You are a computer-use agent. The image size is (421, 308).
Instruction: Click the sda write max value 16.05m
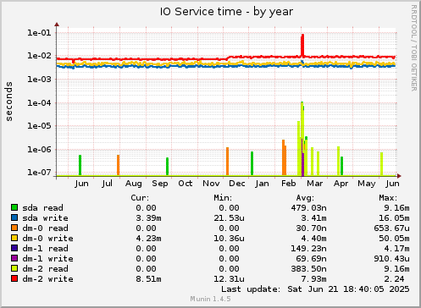click(394, 218)
